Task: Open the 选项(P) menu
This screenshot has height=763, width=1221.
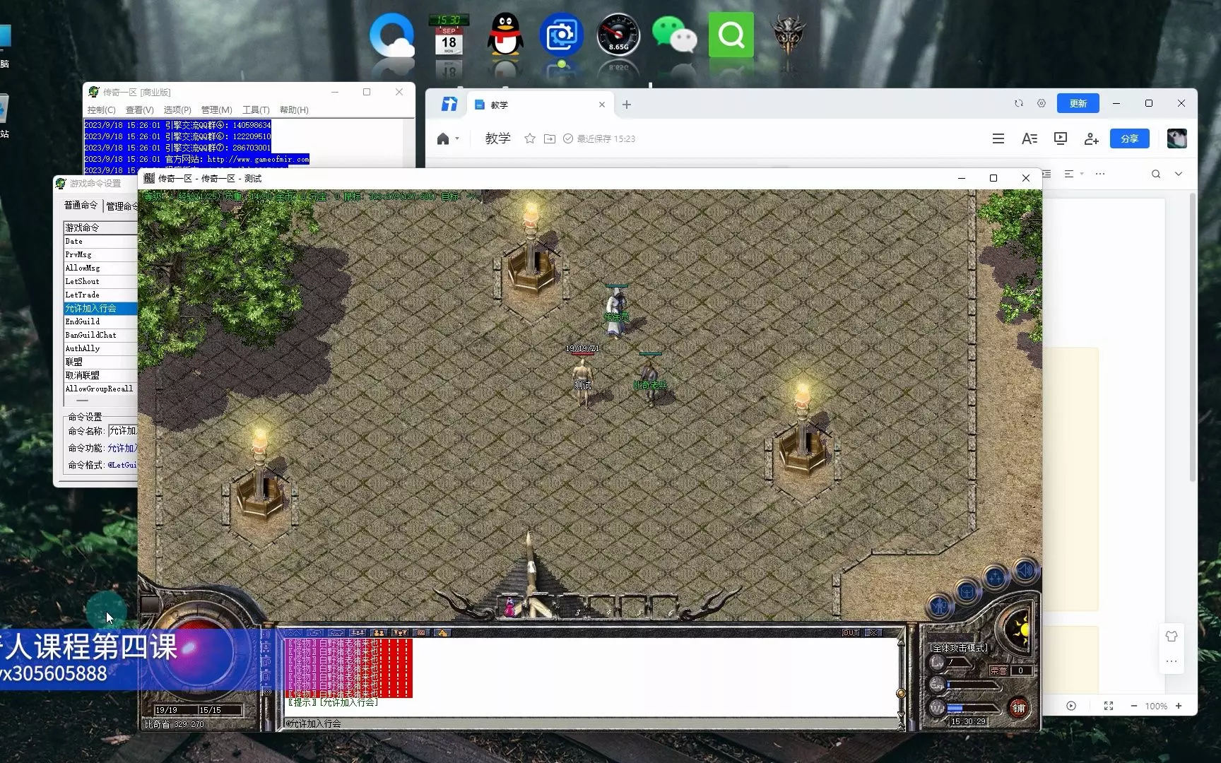Action: [177, 110]
